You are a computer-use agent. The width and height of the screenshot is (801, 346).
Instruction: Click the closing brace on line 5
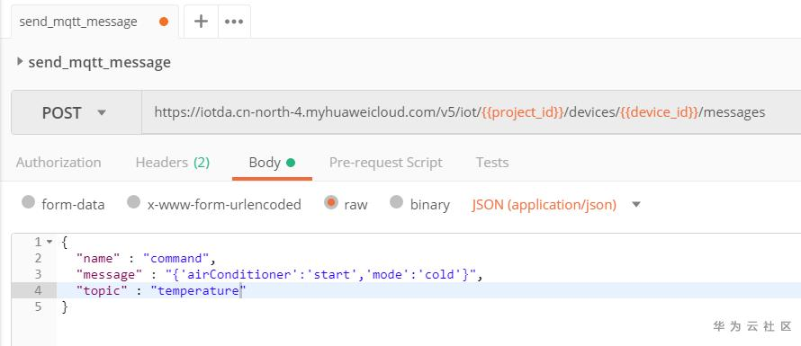65,307
